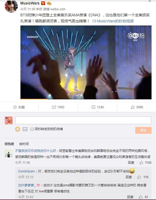Click the orange verified V badge
Image resolution: width=156 pixels, height=200 pixels.
[43, 3]
